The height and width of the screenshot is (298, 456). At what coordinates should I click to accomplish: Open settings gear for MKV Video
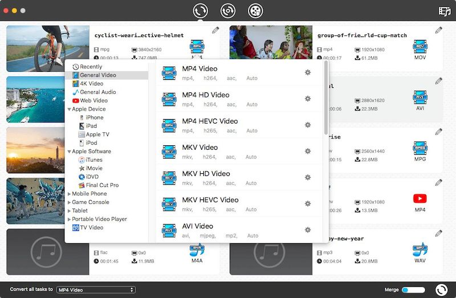tap(308, 151)
